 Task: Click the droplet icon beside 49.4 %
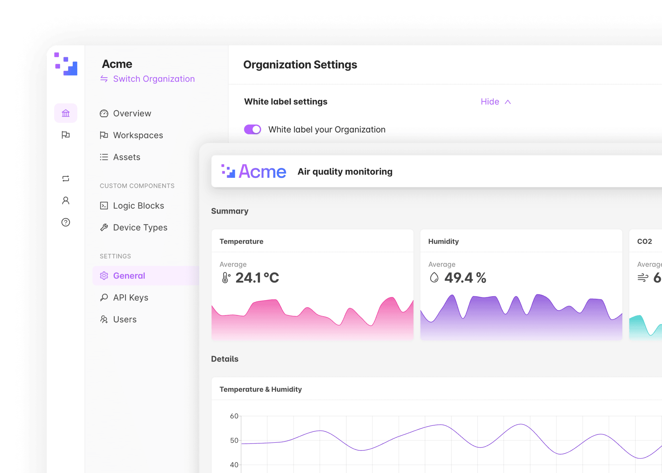[x=434, y=278]
